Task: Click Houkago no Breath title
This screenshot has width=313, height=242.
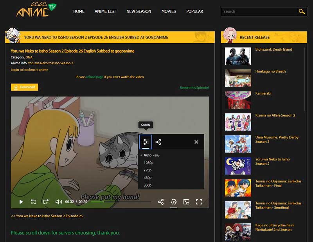Action: tap(270, 71)
